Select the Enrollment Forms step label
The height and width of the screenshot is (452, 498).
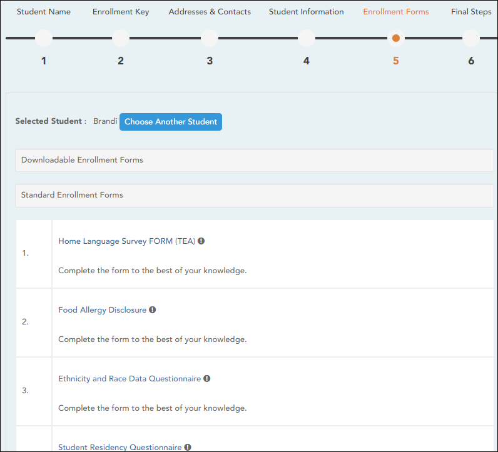click(396, 12)
